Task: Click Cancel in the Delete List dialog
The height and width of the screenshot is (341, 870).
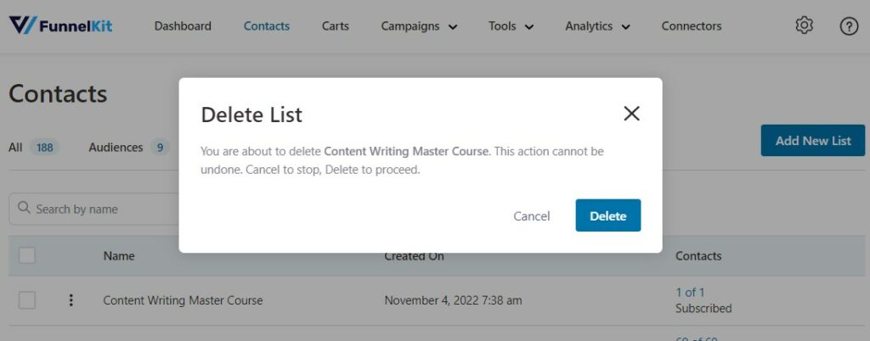Action: click(x=532, y=216)
